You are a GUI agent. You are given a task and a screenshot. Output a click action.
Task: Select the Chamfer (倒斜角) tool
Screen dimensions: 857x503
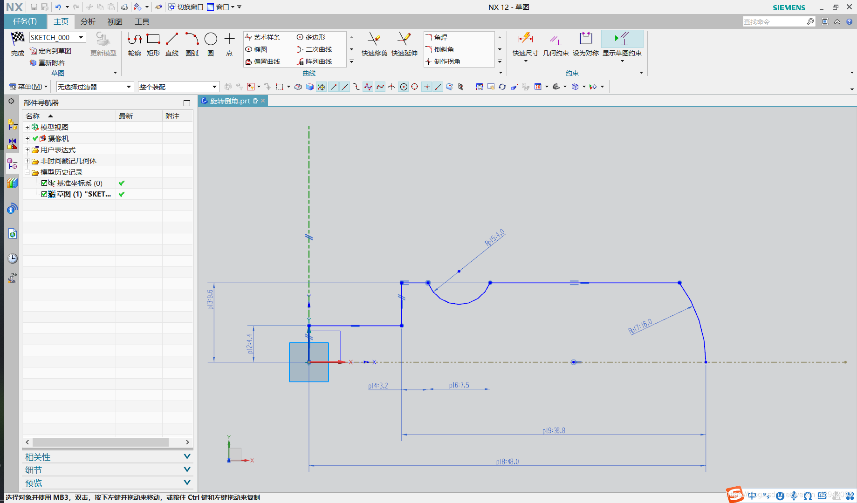coord(439,49)
